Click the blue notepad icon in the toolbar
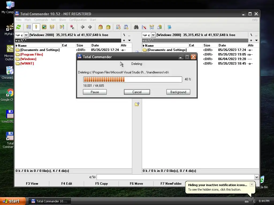The height and width of the screenshot is (205, 274). click(169, 27)
